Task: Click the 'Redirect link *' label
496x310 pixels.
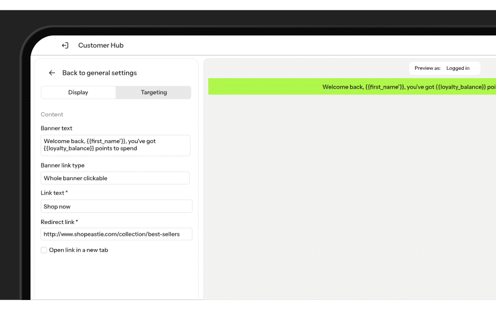Action: point(59,222)
